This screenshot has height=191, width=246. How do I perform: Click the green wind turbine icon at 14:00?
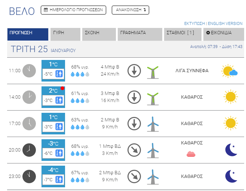coord(152,97)
